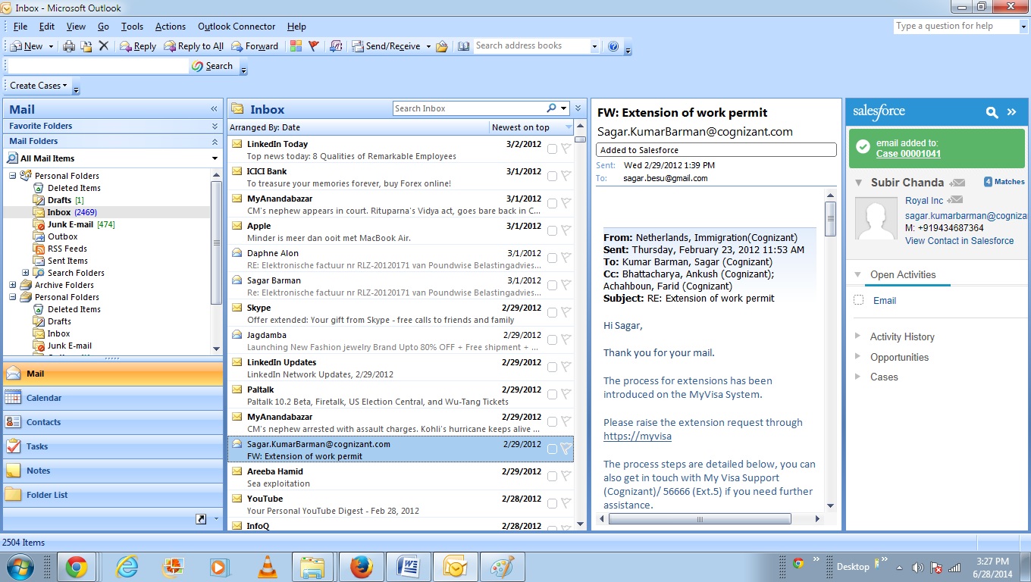The image size is (1031, 582).
Task: Open the Address Book icon
Action: click(x=464, y=46)
